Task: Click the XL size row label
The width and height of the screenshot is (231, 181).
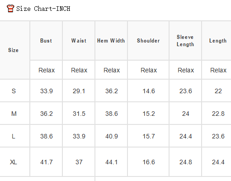Action: [14, 162]
